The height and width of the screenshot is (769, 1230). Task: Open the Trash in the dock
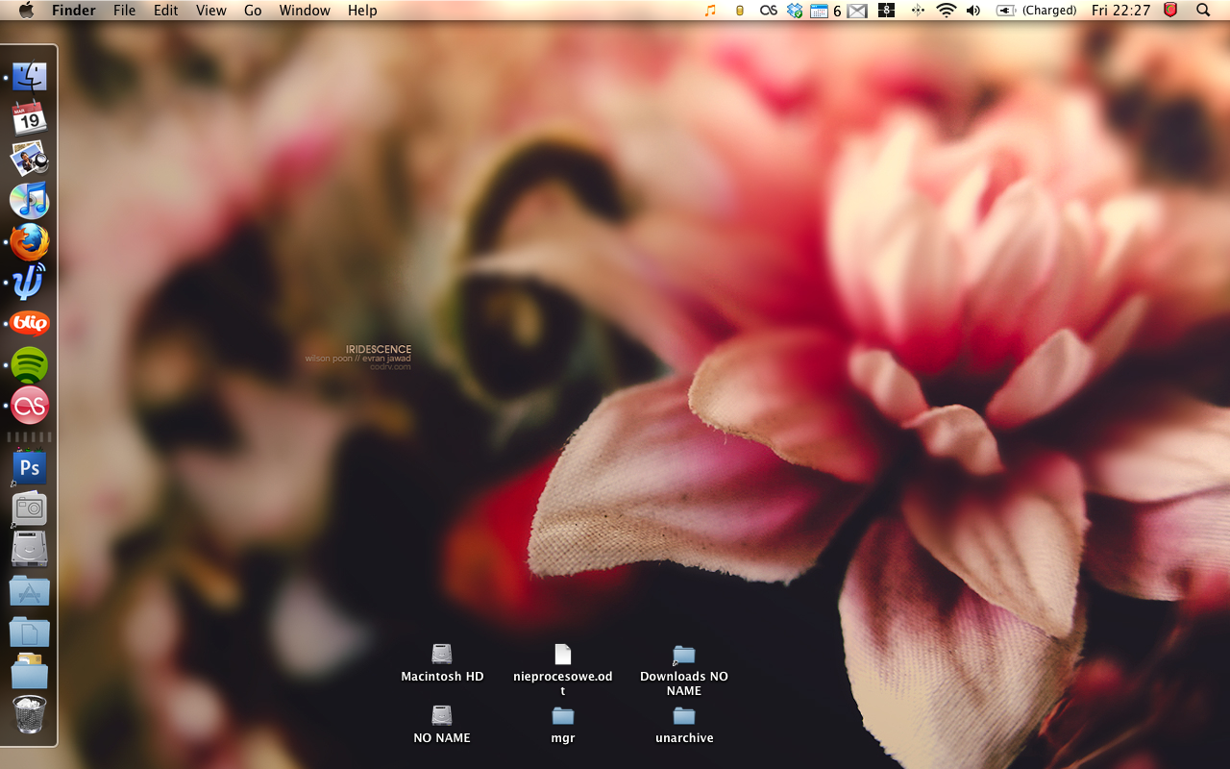[29, 715]
